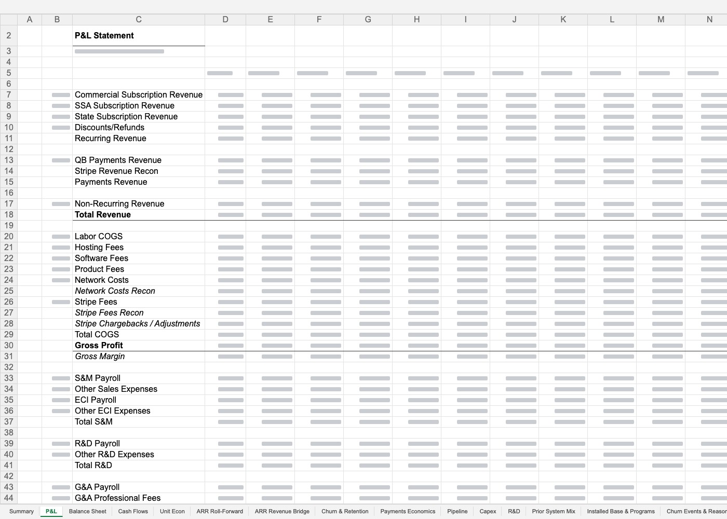
Task: Select the Product Fees cell
Action: [139, 269]
